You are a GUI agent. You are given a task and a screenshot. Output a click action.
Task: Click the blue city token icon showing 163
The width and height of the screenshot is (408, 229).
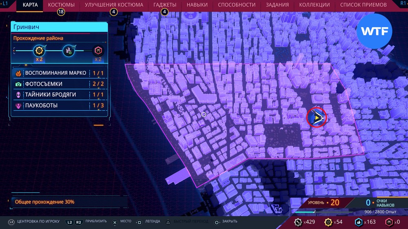point(359,222)
